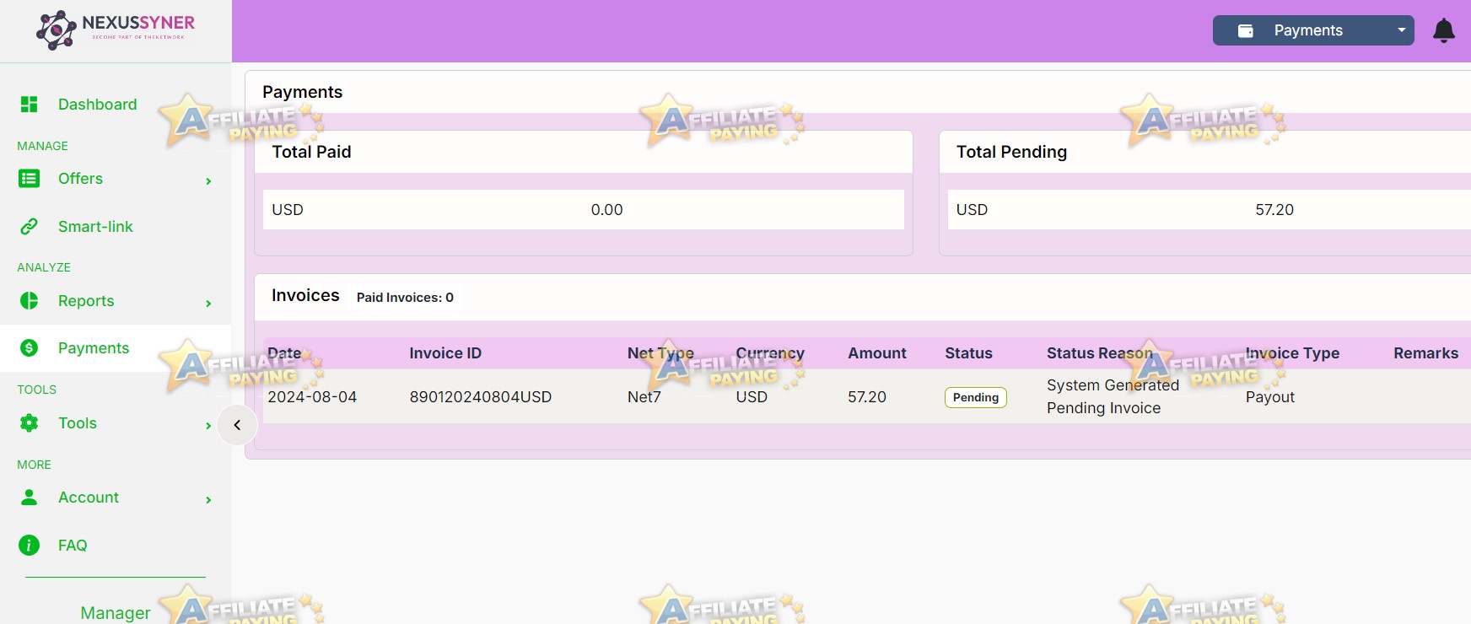Expand the Reports submenu chevron

click(x=208, y=304)
